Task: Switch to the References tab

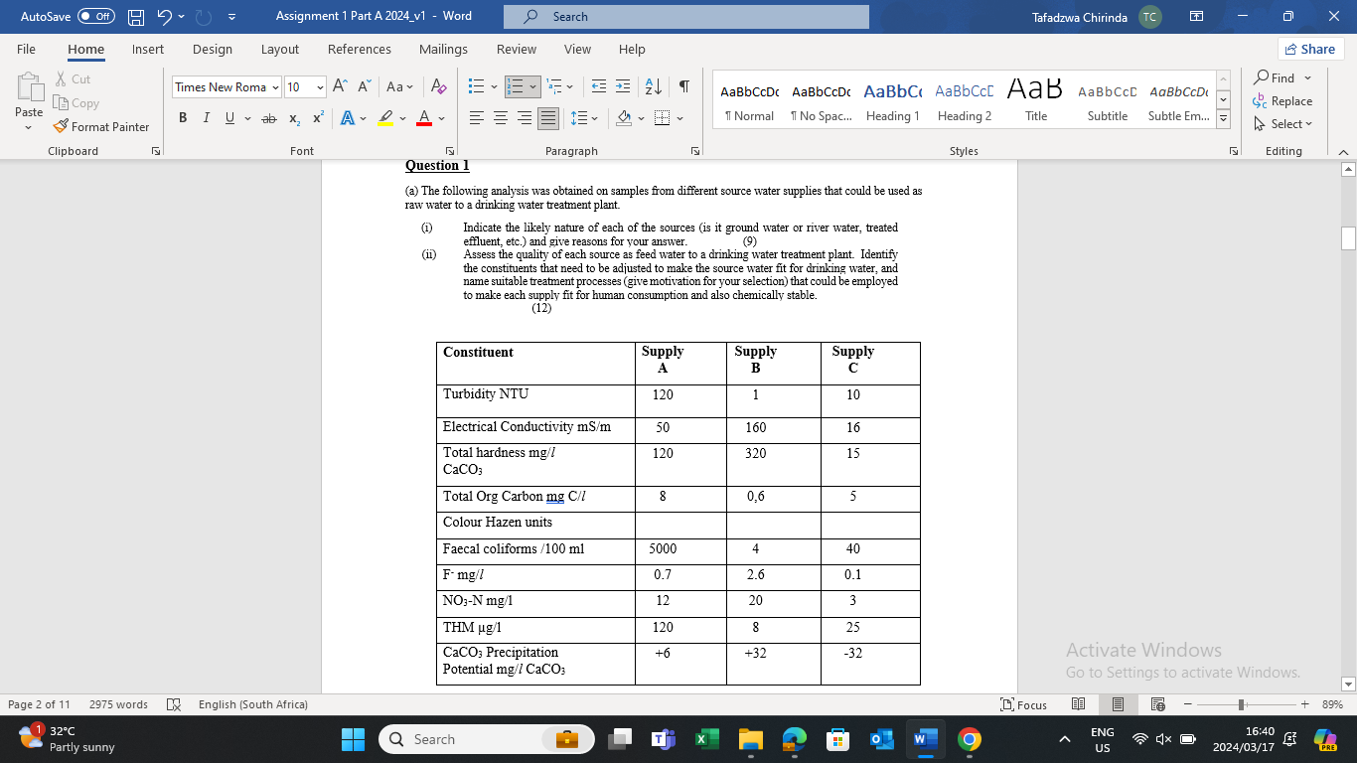Action: 359,49
